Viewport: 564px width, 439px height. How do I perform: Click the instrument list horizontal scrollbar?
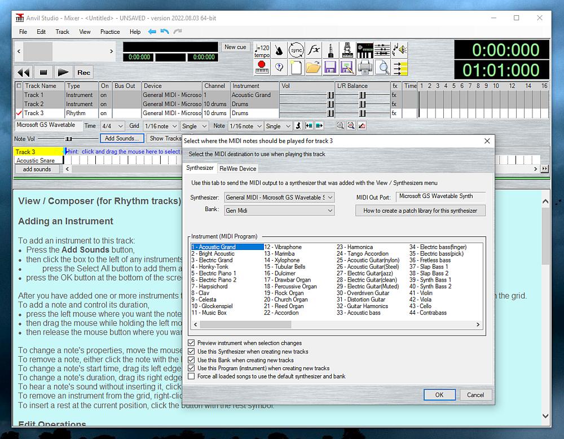(337, 324)
